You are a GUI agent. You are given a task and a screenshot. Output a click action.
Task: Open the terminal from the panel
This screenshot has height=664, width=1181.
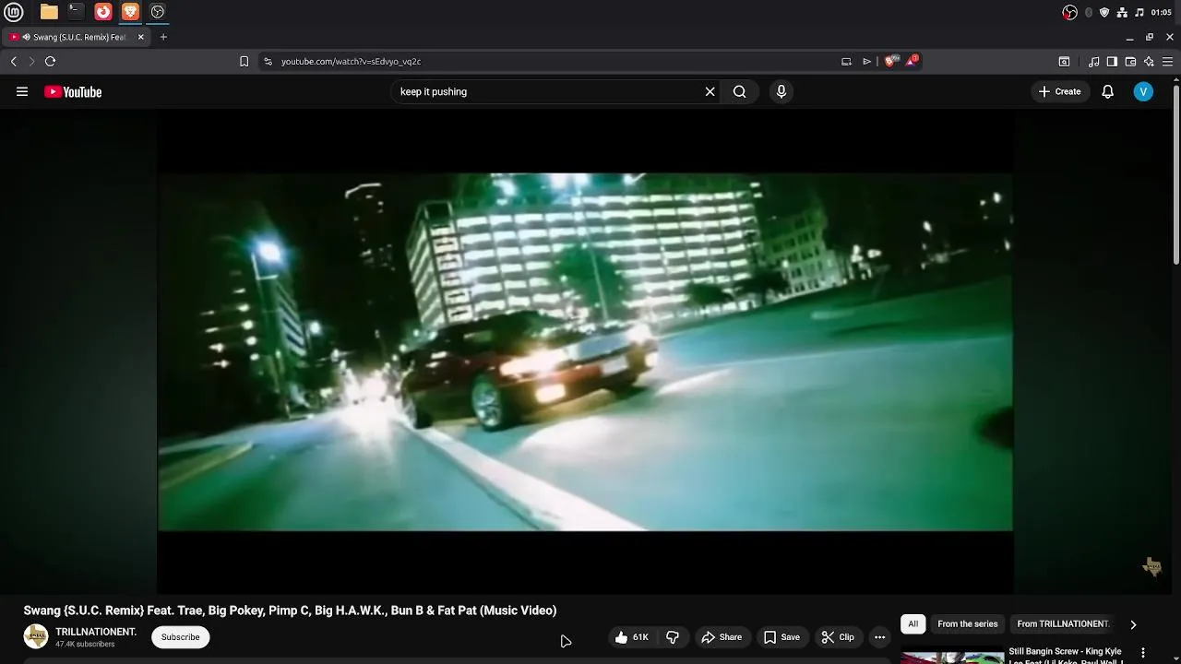pos(76,12)
